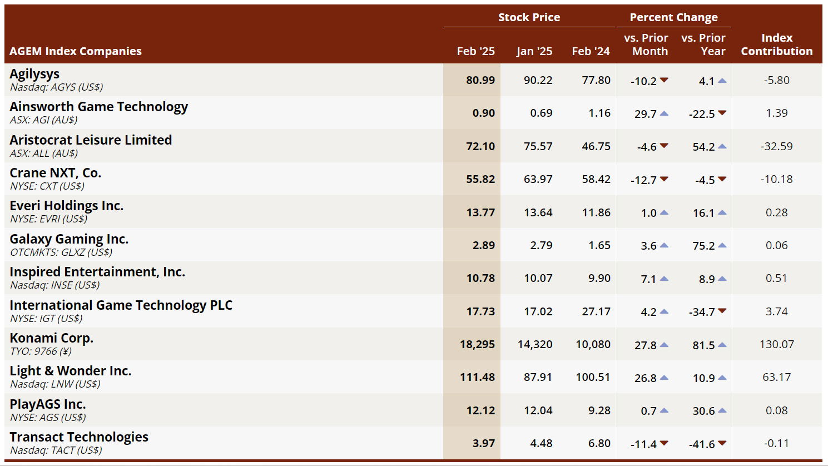828x466 pixels.
Task: Click the blue up arrow next to Ainsworth 29.7
Action: point(663,113)
